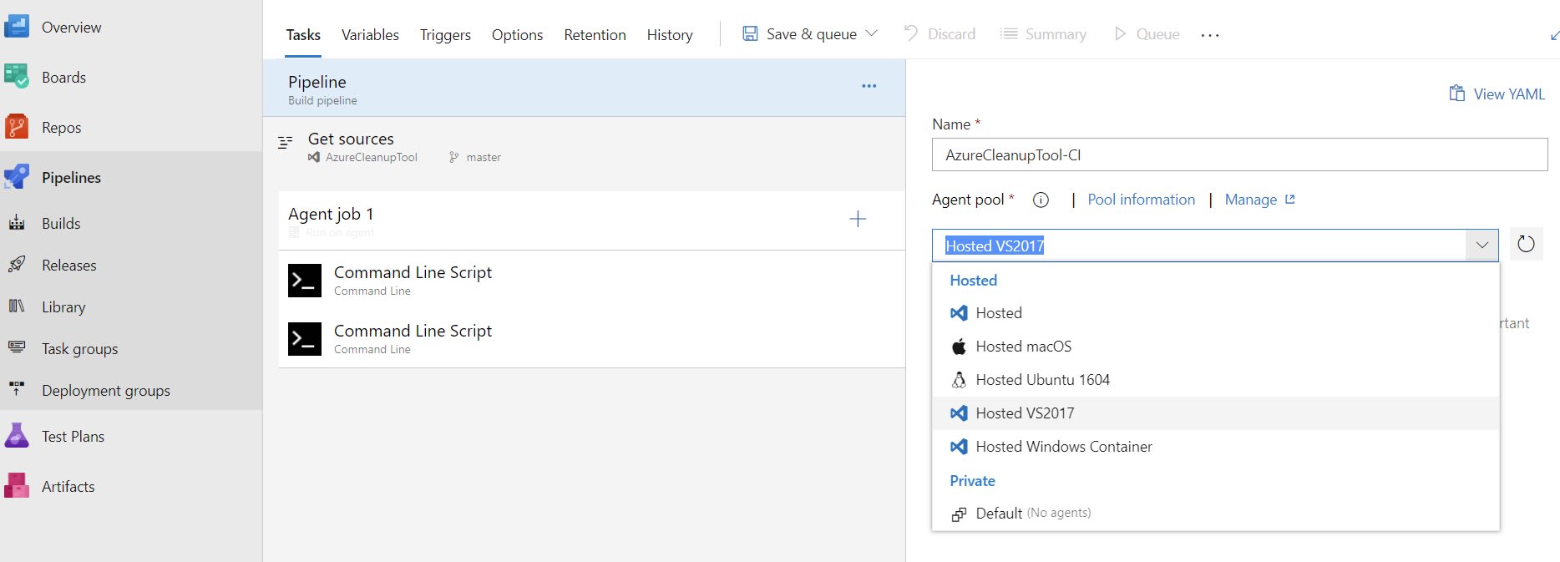
Task: Open the Overview icon in sidebar
Action: tap(16, 27)
